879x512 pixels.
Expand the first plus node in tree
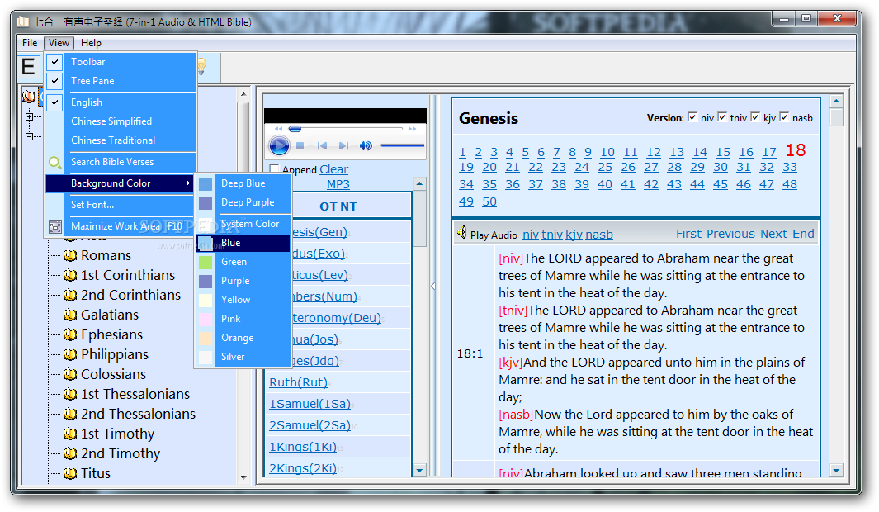click(x=29, y=117)
